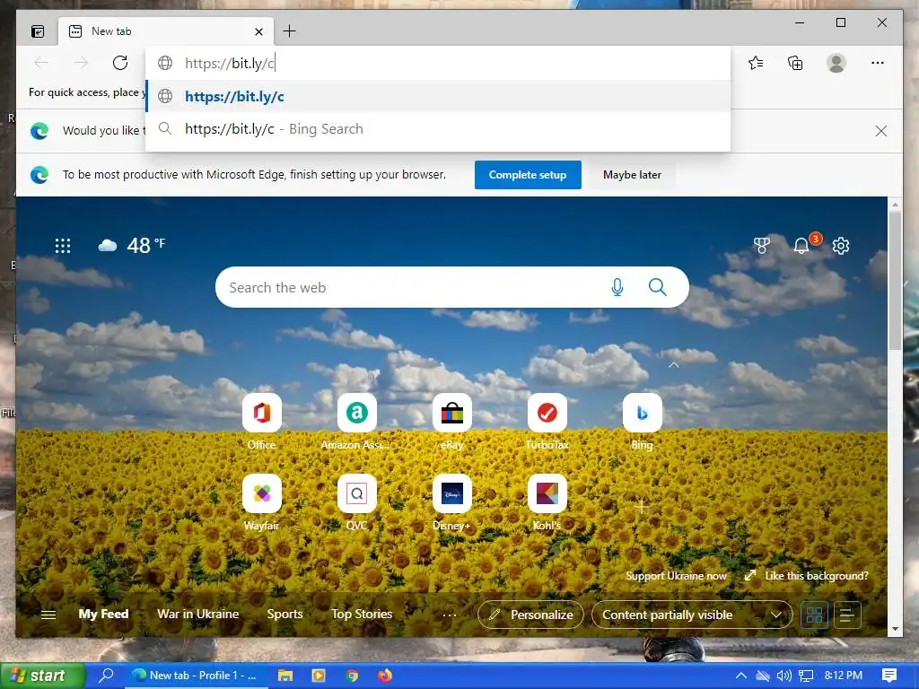
Task: Open the 48°F weather widget
Action: pyautogui.click(x=132, y=245)
